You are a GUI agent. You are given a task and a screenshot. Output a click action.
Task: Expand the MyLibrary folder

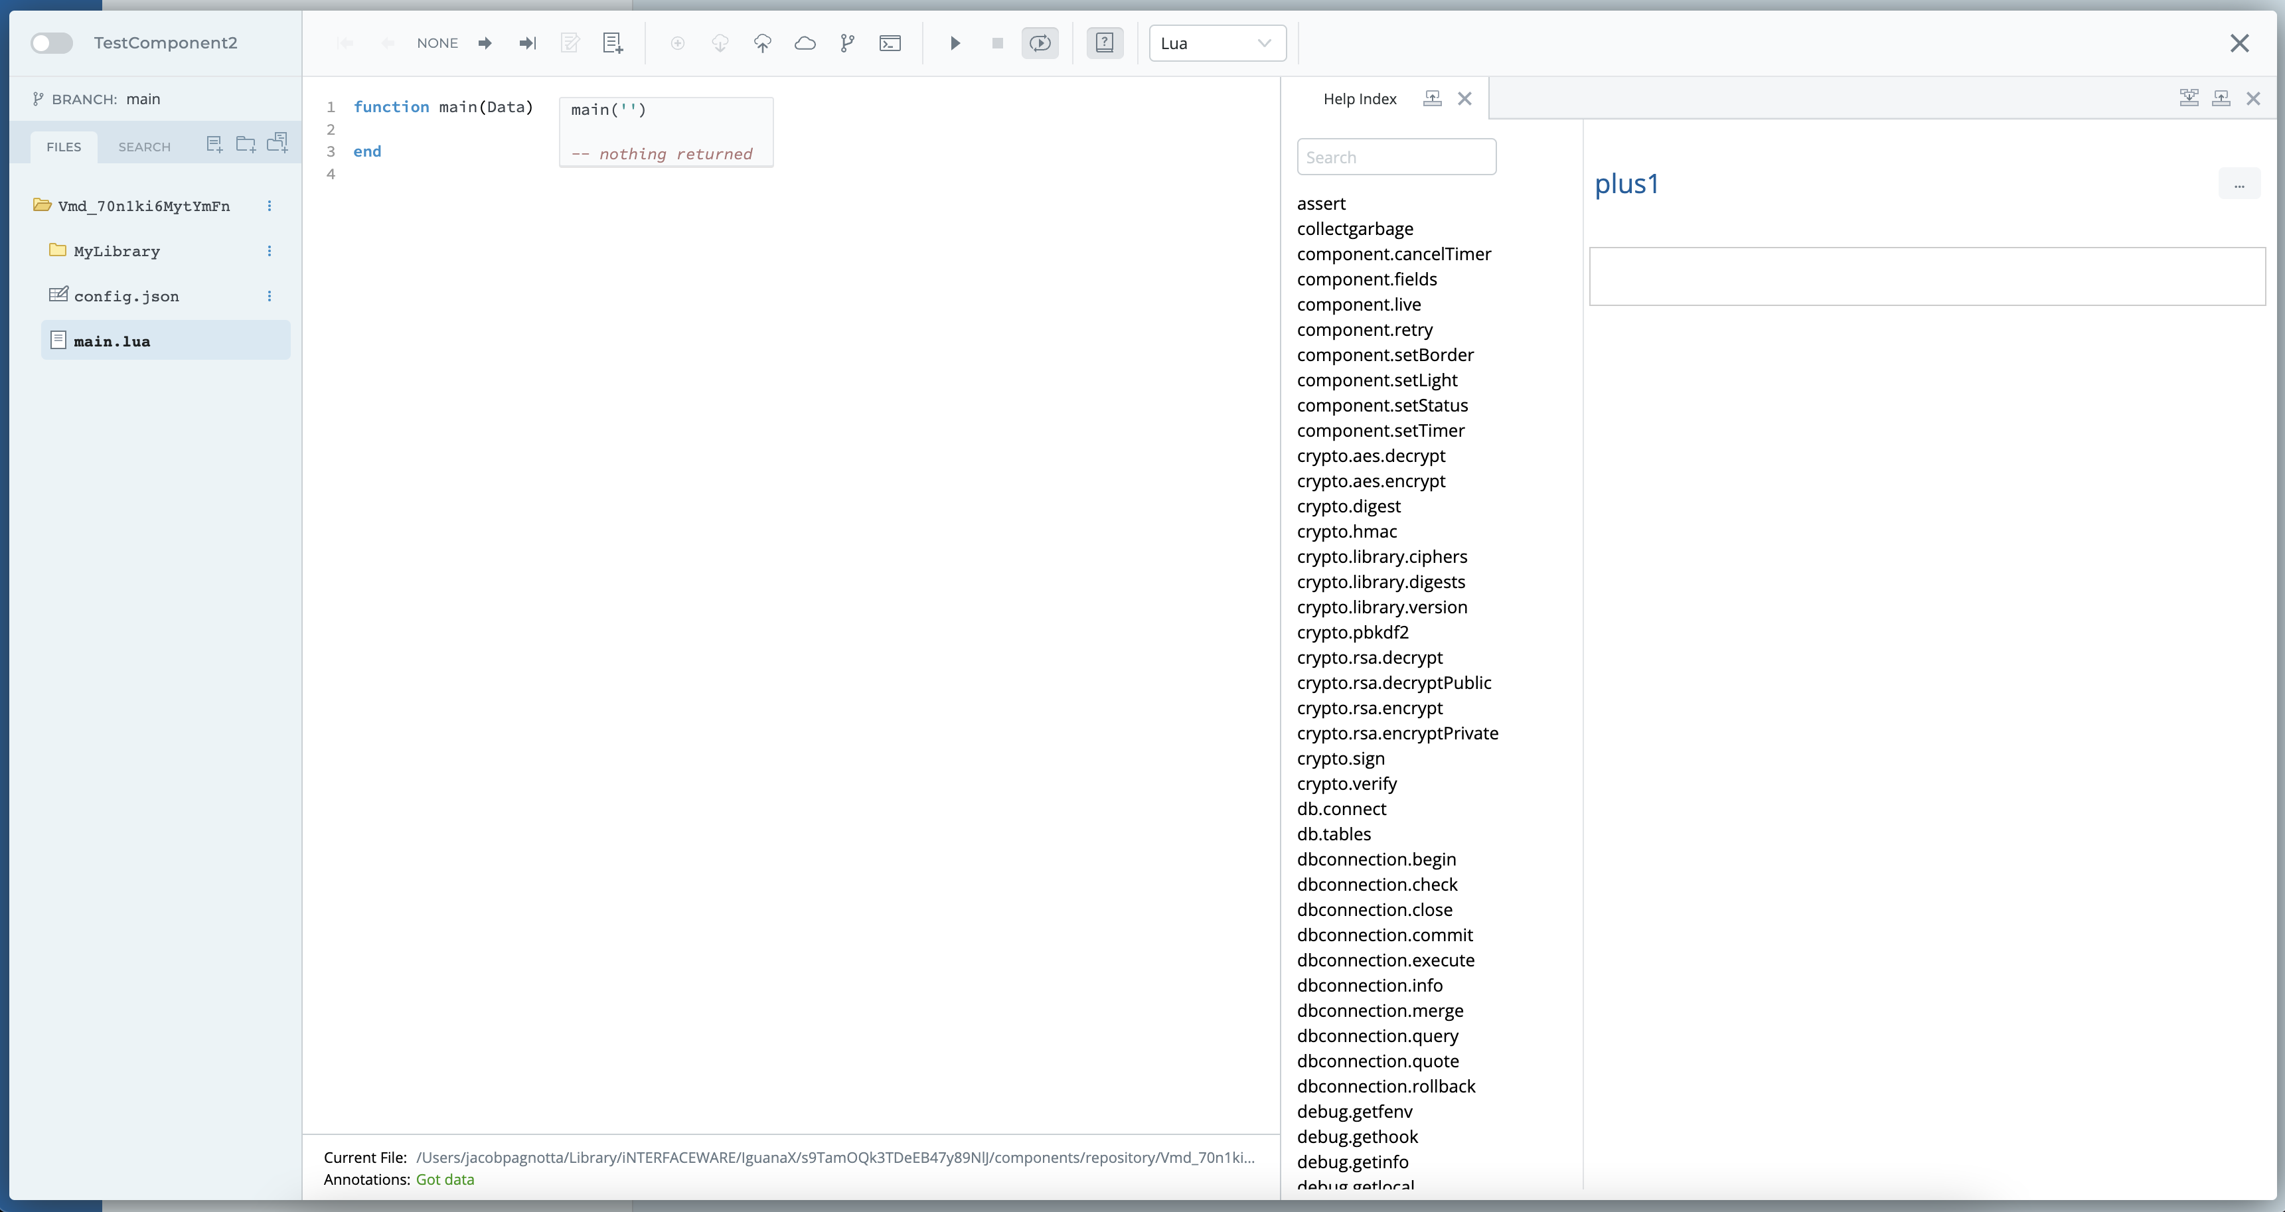coord(116,252)
